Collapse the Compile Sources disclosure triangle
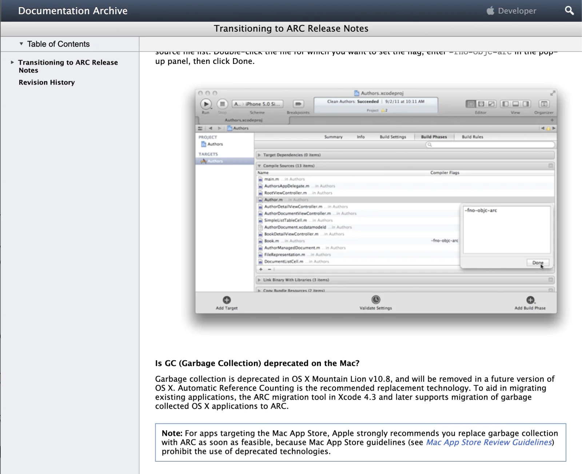 (259, 166)
